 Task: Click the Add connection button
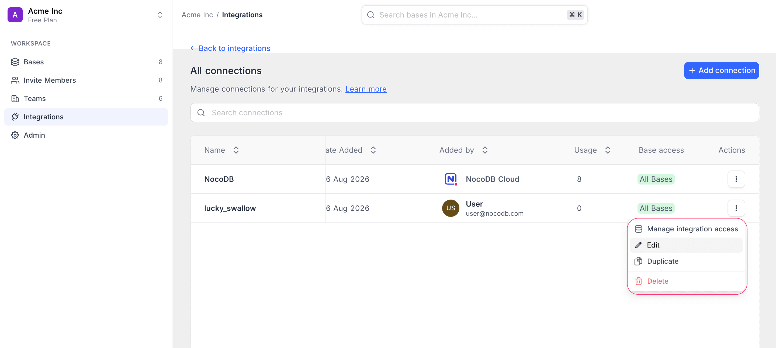tap(722, 71)
